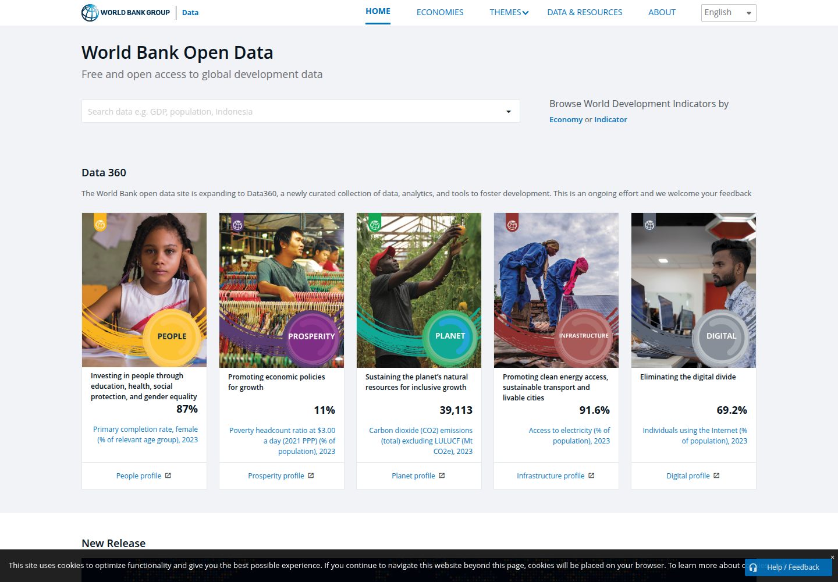Open external link icon beside Planet profile
This screenshot has height=582, width=838.
[442, 475]
